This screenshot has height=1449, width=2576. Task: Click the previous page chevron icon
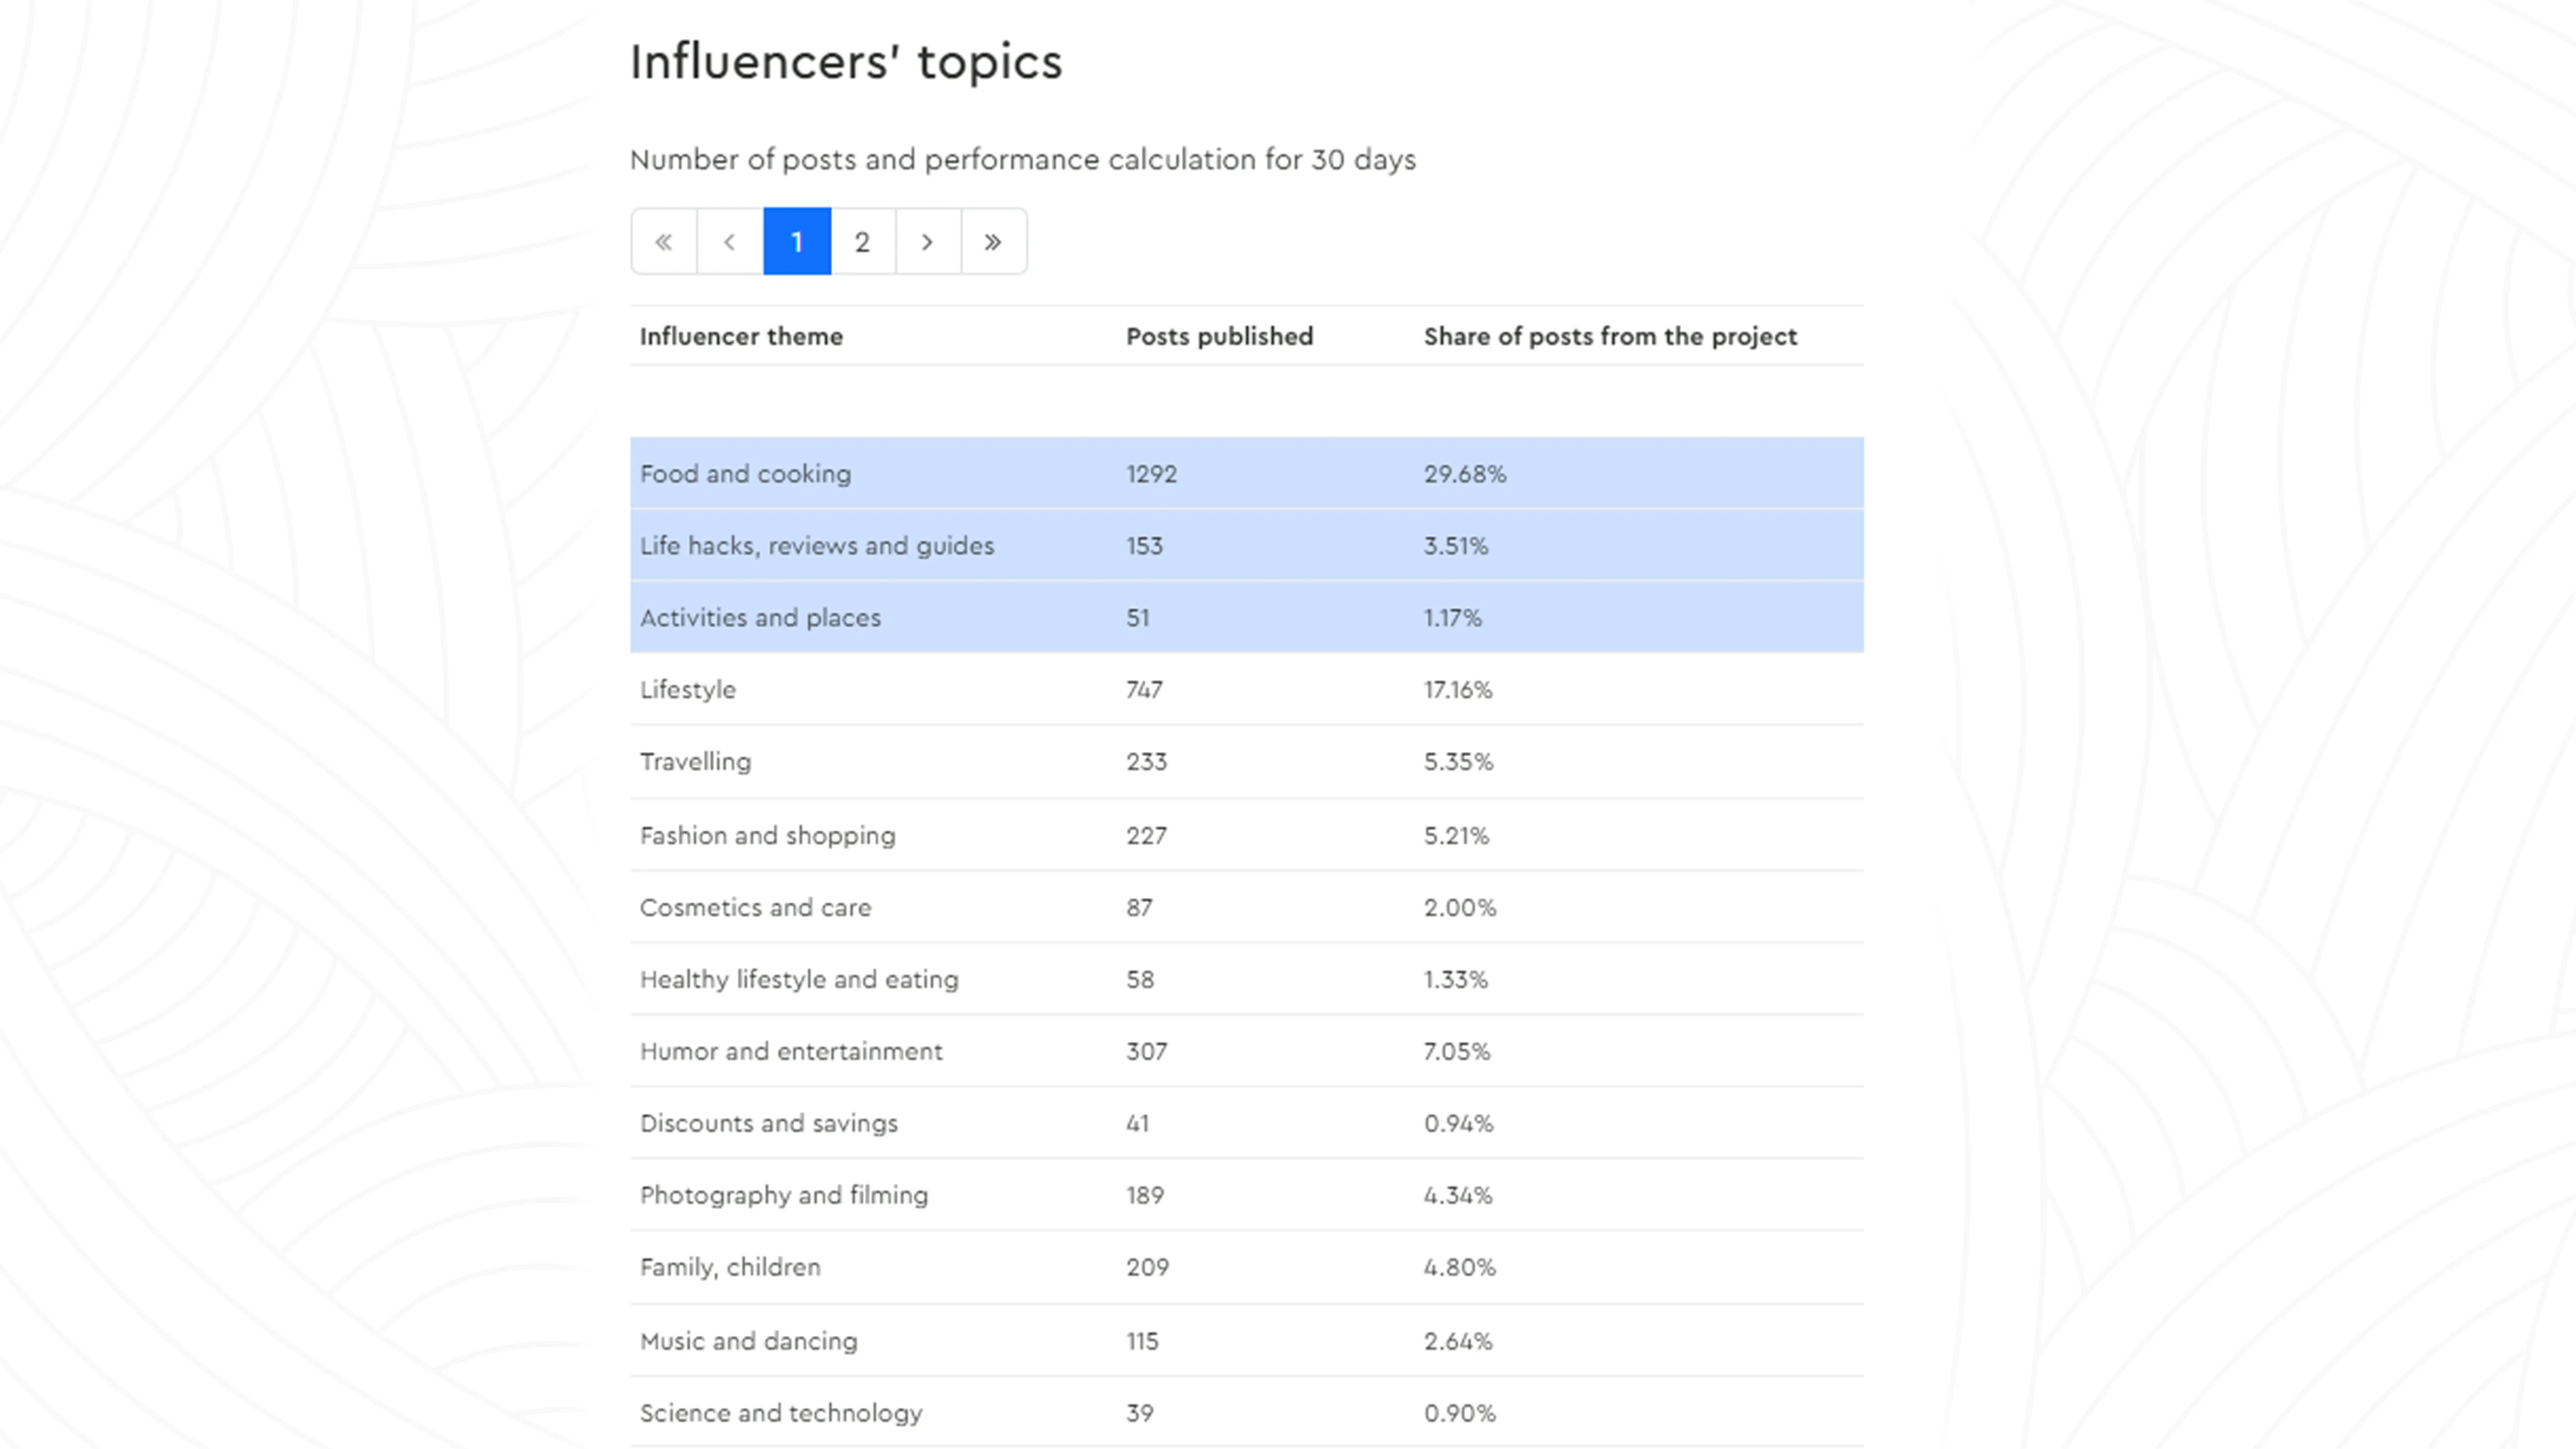pos(730,242)
